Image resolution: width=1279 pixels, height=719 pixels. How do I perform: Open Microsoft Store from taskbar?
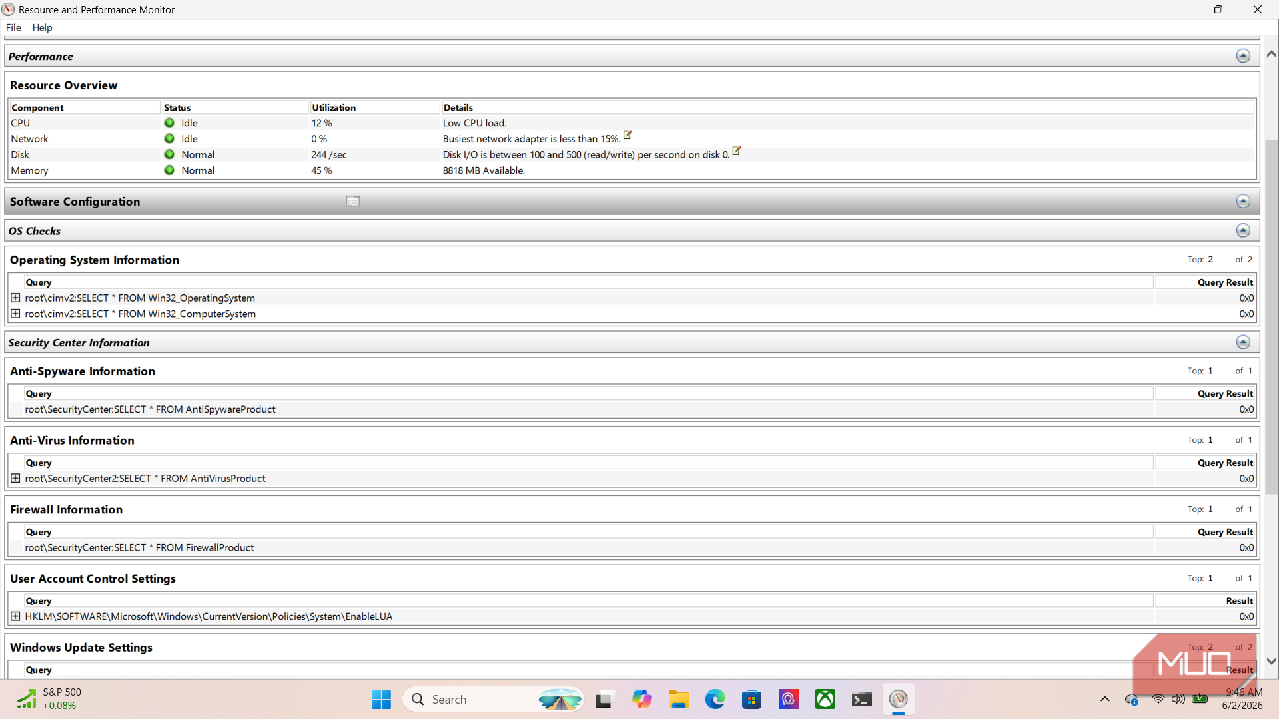pos(752,700)
